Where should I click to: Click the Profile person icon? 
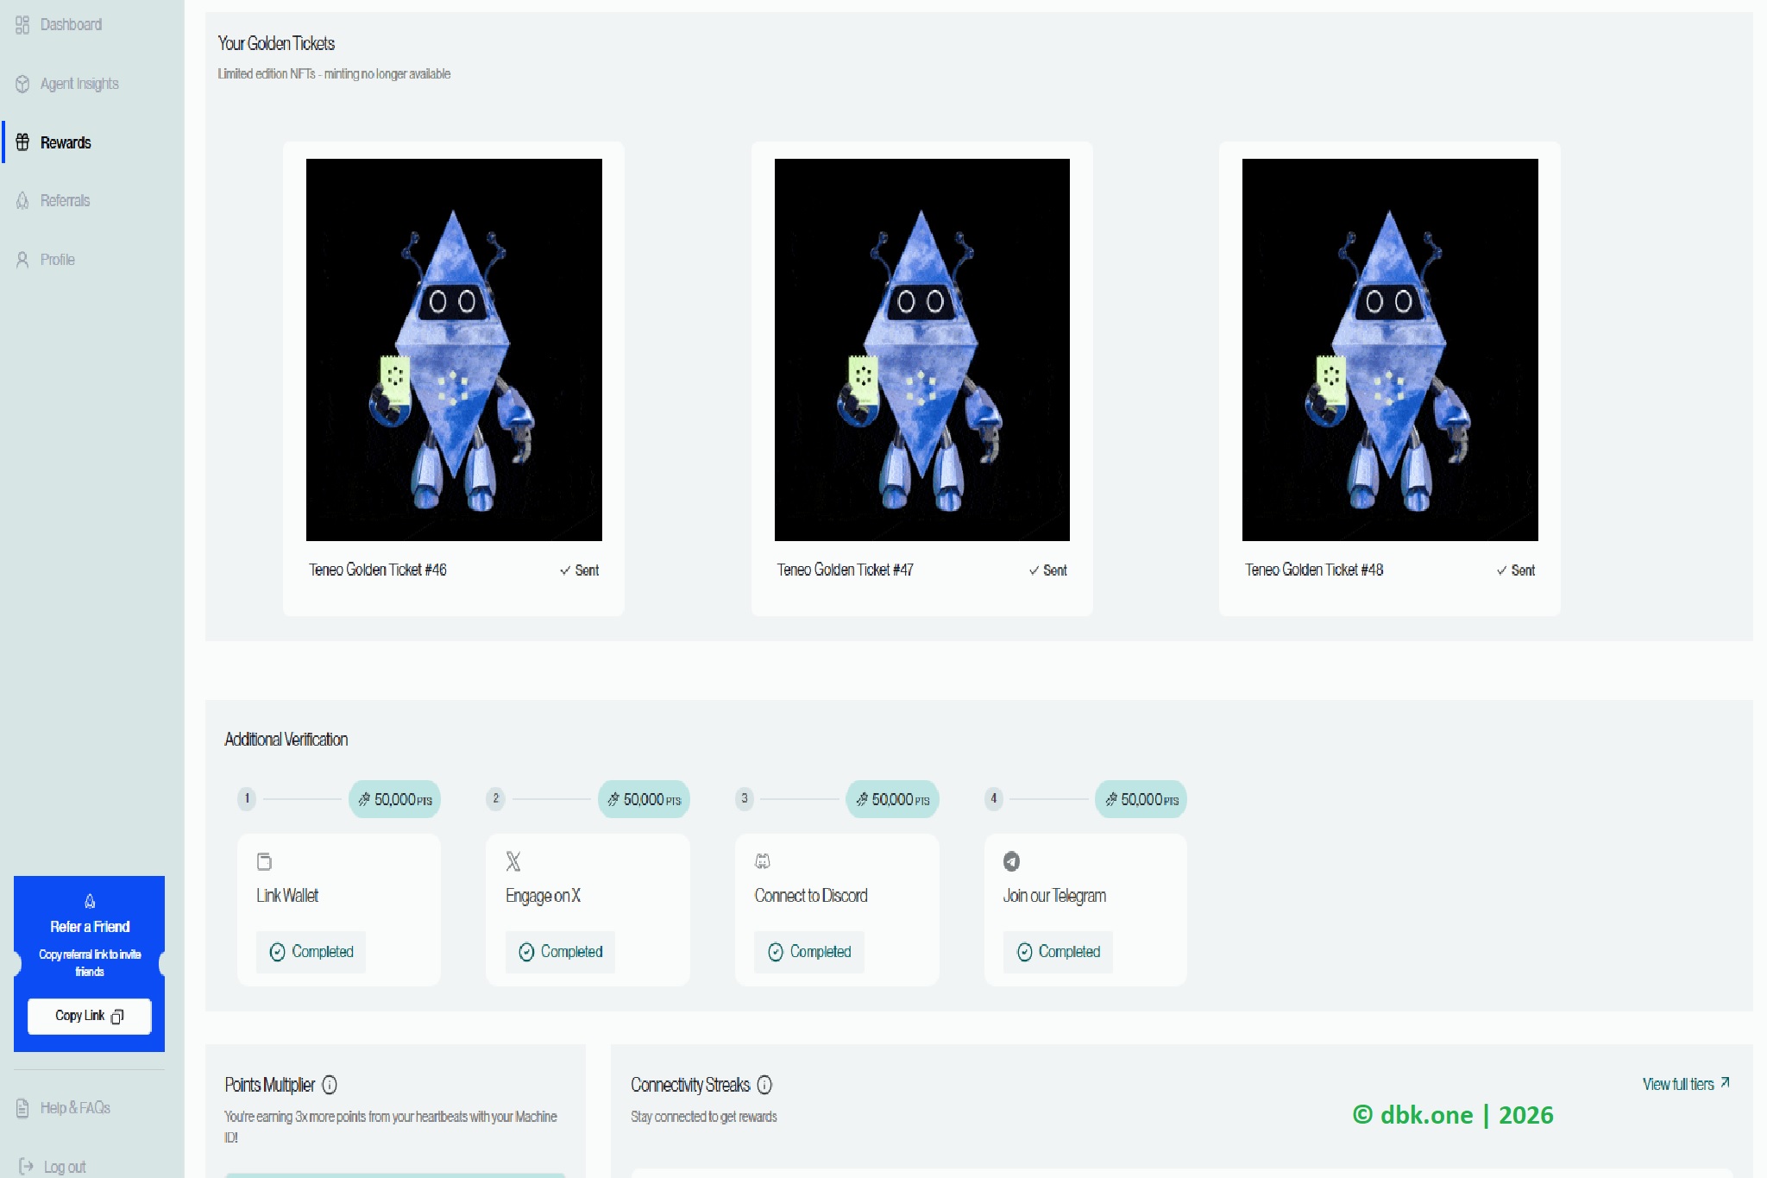point(22,260)
